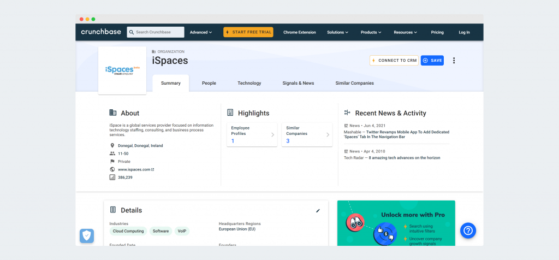Save the iSpaces organization
Viewport: 559px width, 260px height.
click(432, 60)
